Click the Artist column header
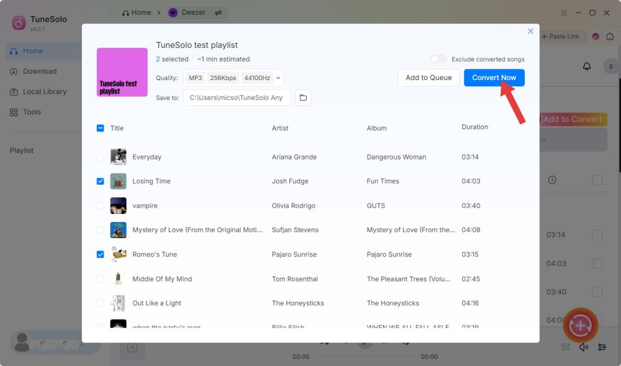 pyautogui.click(x=280, y=128)
